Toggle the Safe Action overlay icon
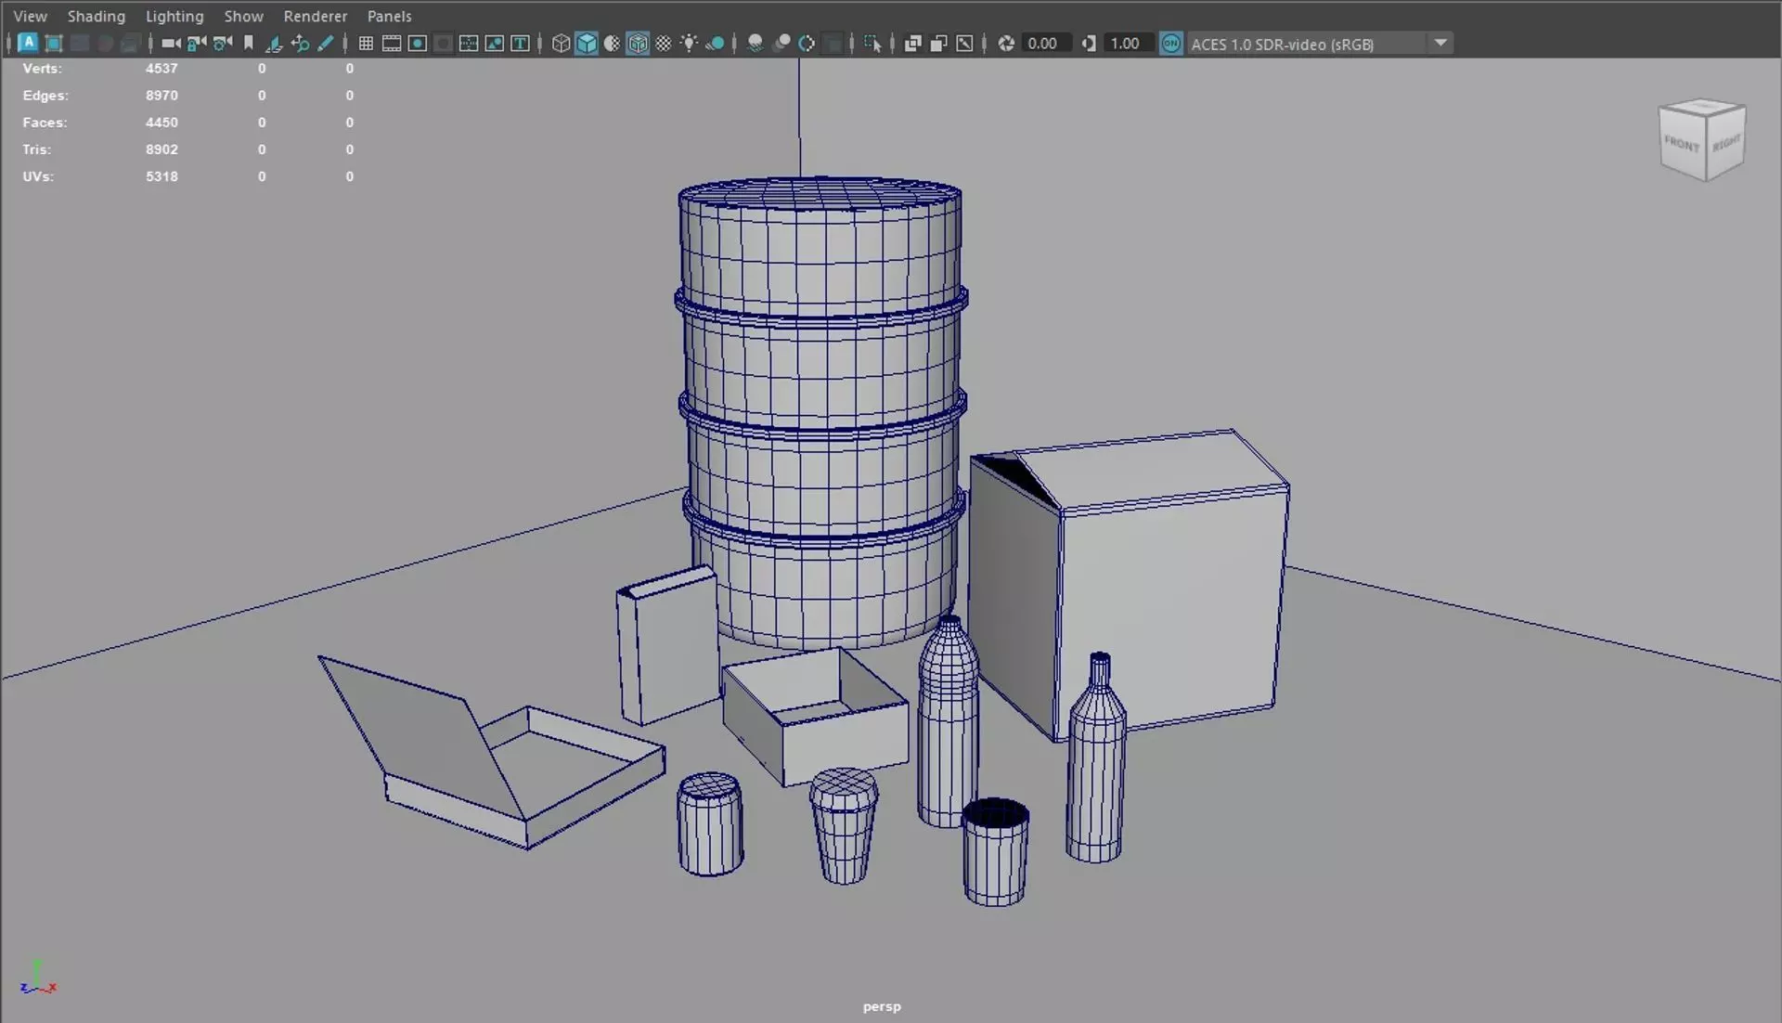The height and width of the screenshot is (1023, 1782). (x=495, y=43)
